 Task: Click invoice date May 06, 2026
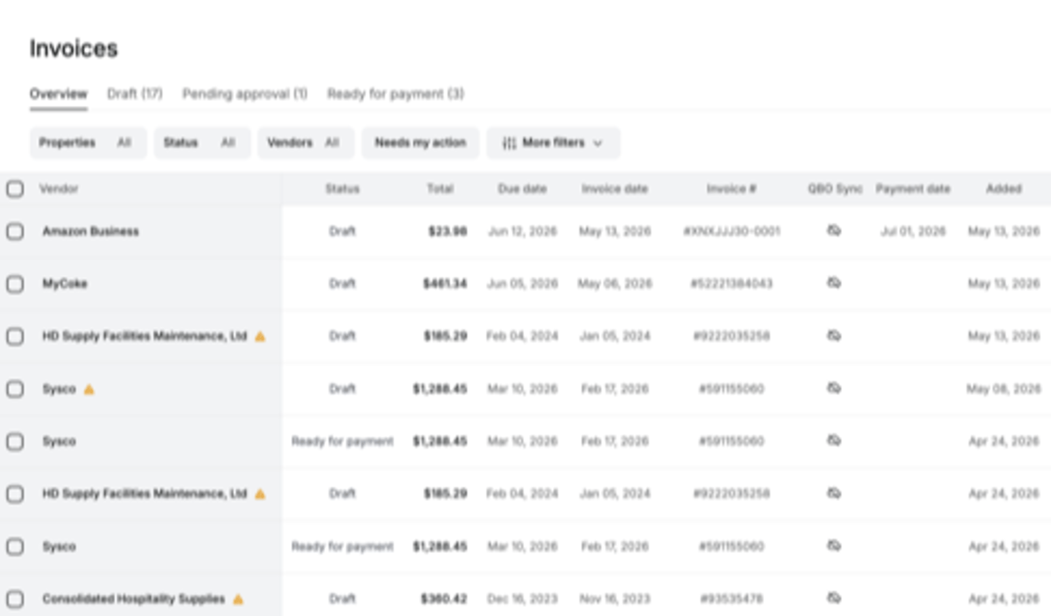pyautogui.click(x=615, y=284)
